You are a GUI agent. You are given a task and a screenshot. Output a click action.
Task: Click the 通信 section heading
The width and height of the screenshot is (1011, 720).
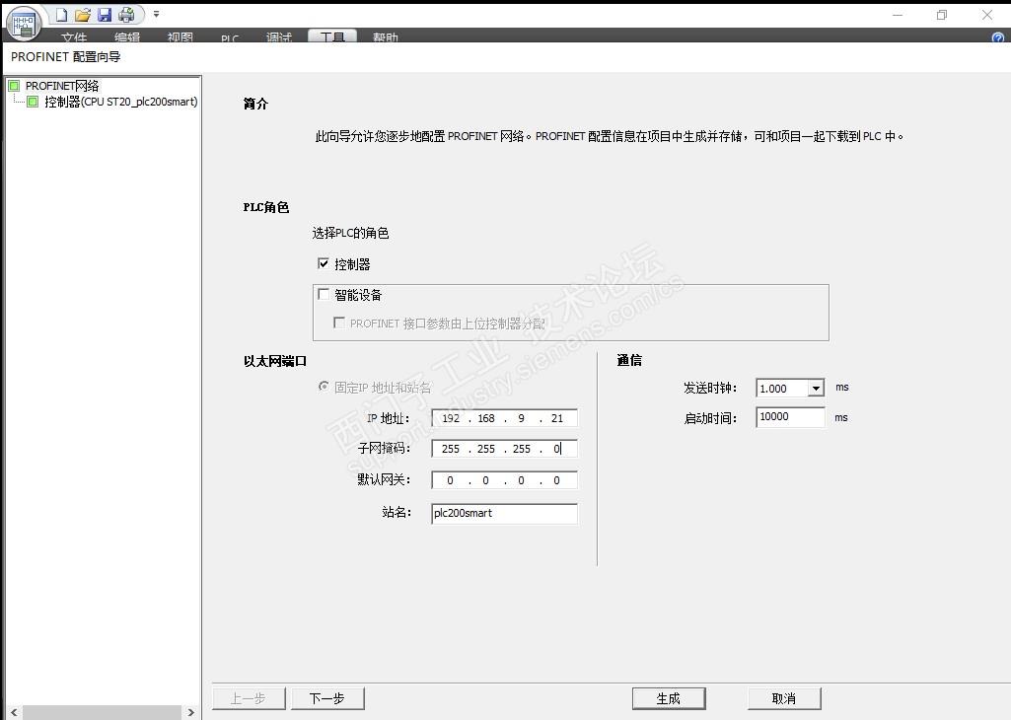pyautogui.click(x=629, y=360)
